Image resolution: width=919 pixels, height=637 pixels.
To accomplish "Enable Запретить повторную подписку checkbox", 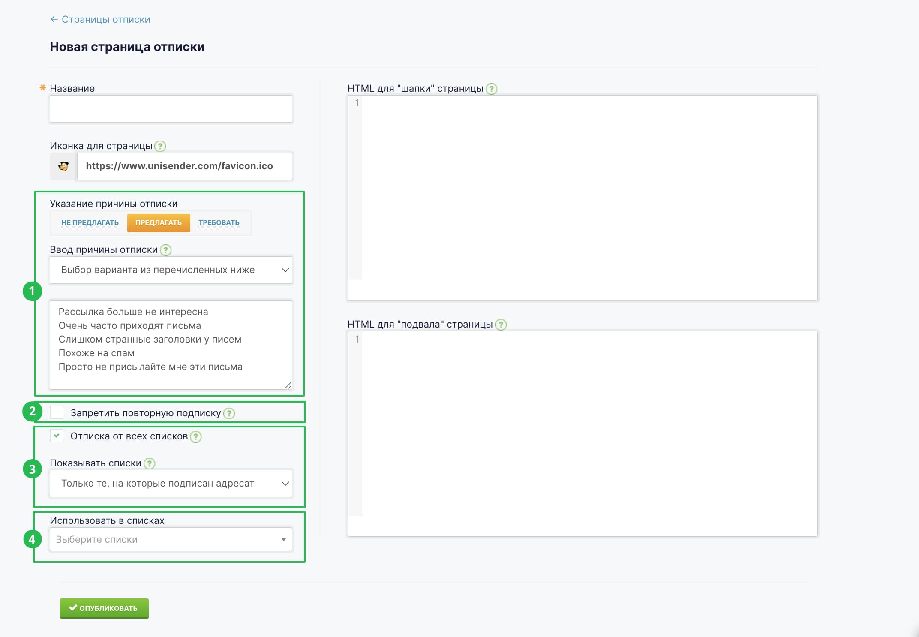I will pyautogui.click(x=57, y=412).
